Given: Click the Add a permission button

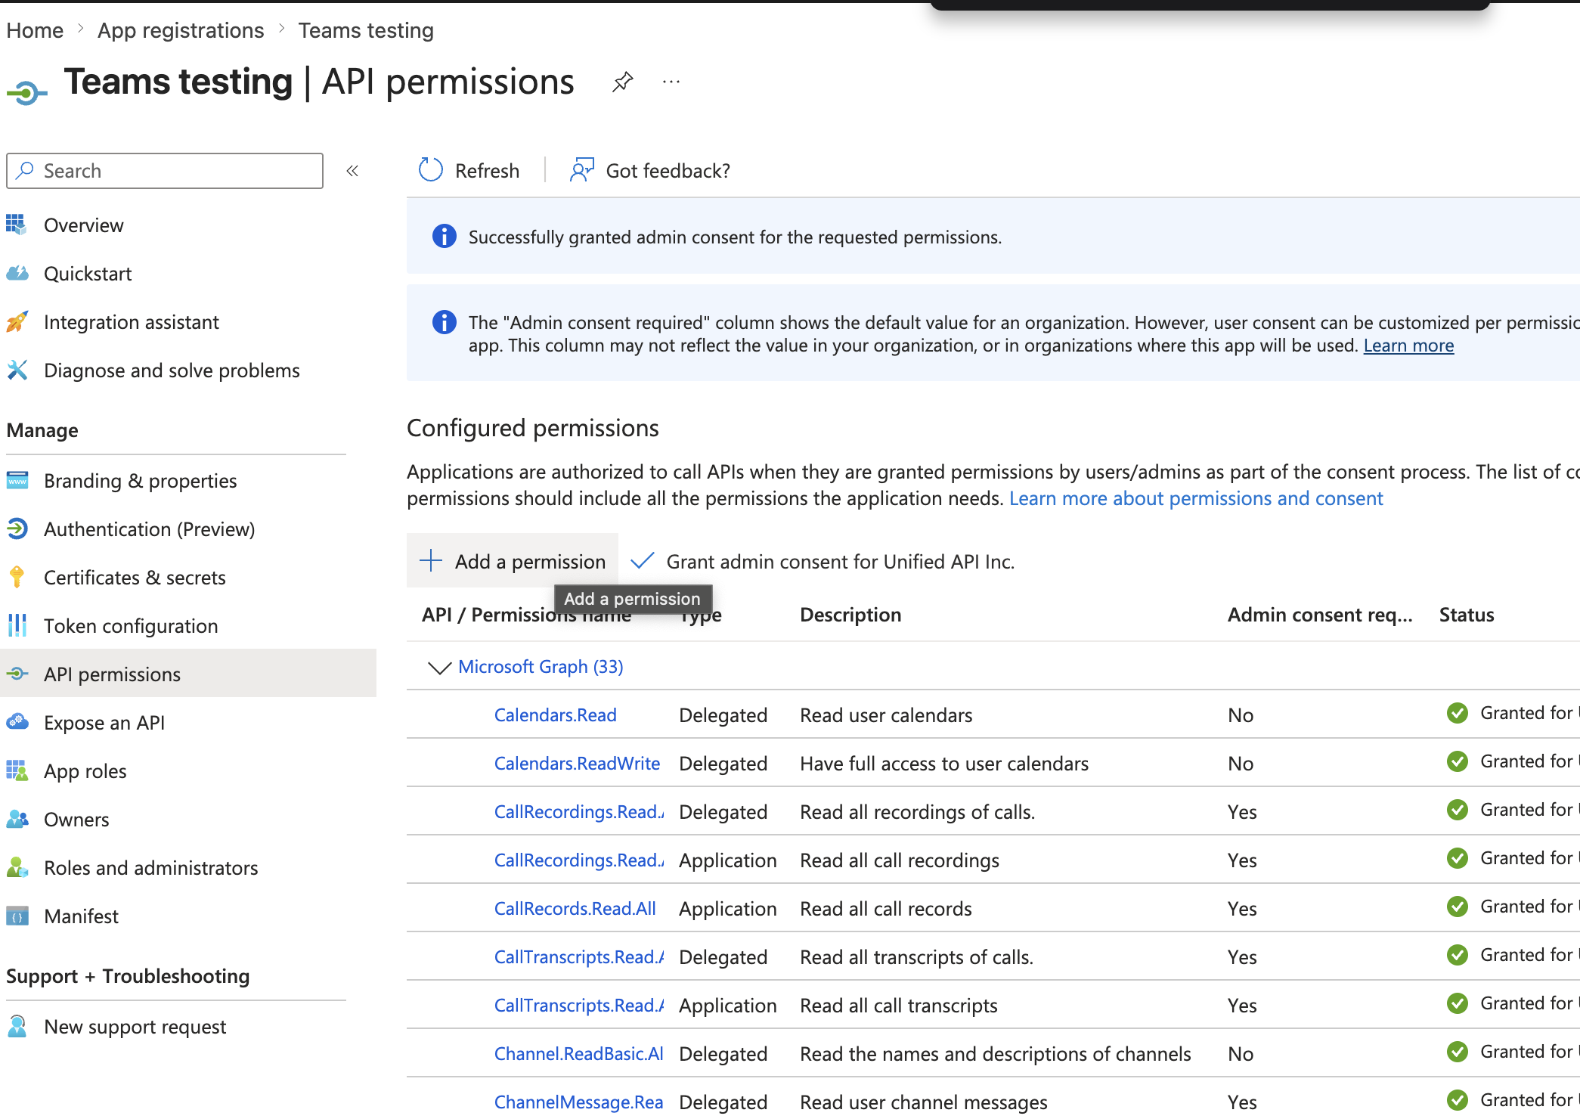Looking at the screenshot, I should 513,561.
